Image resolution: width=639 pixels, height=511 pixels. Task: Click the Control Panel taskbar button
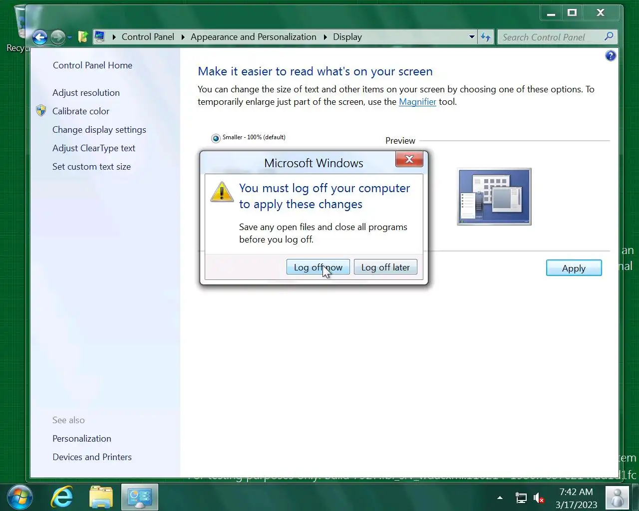tap(140, 498)
